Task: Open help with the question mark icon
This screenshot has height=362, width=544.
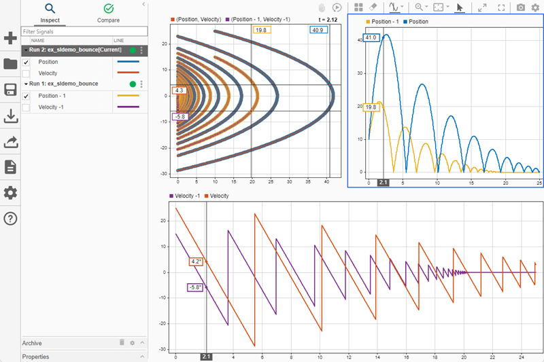Action: pos(10,219)
